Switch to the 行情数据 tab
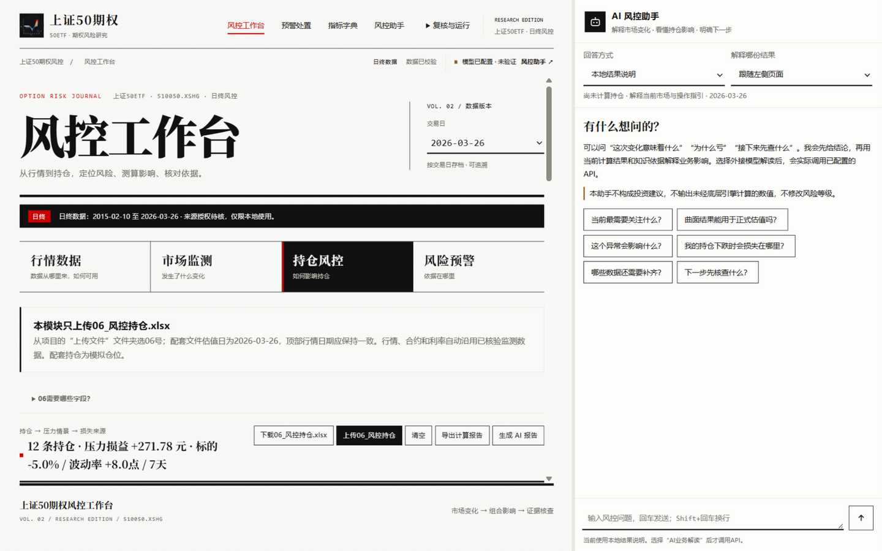 click(85, 267)
